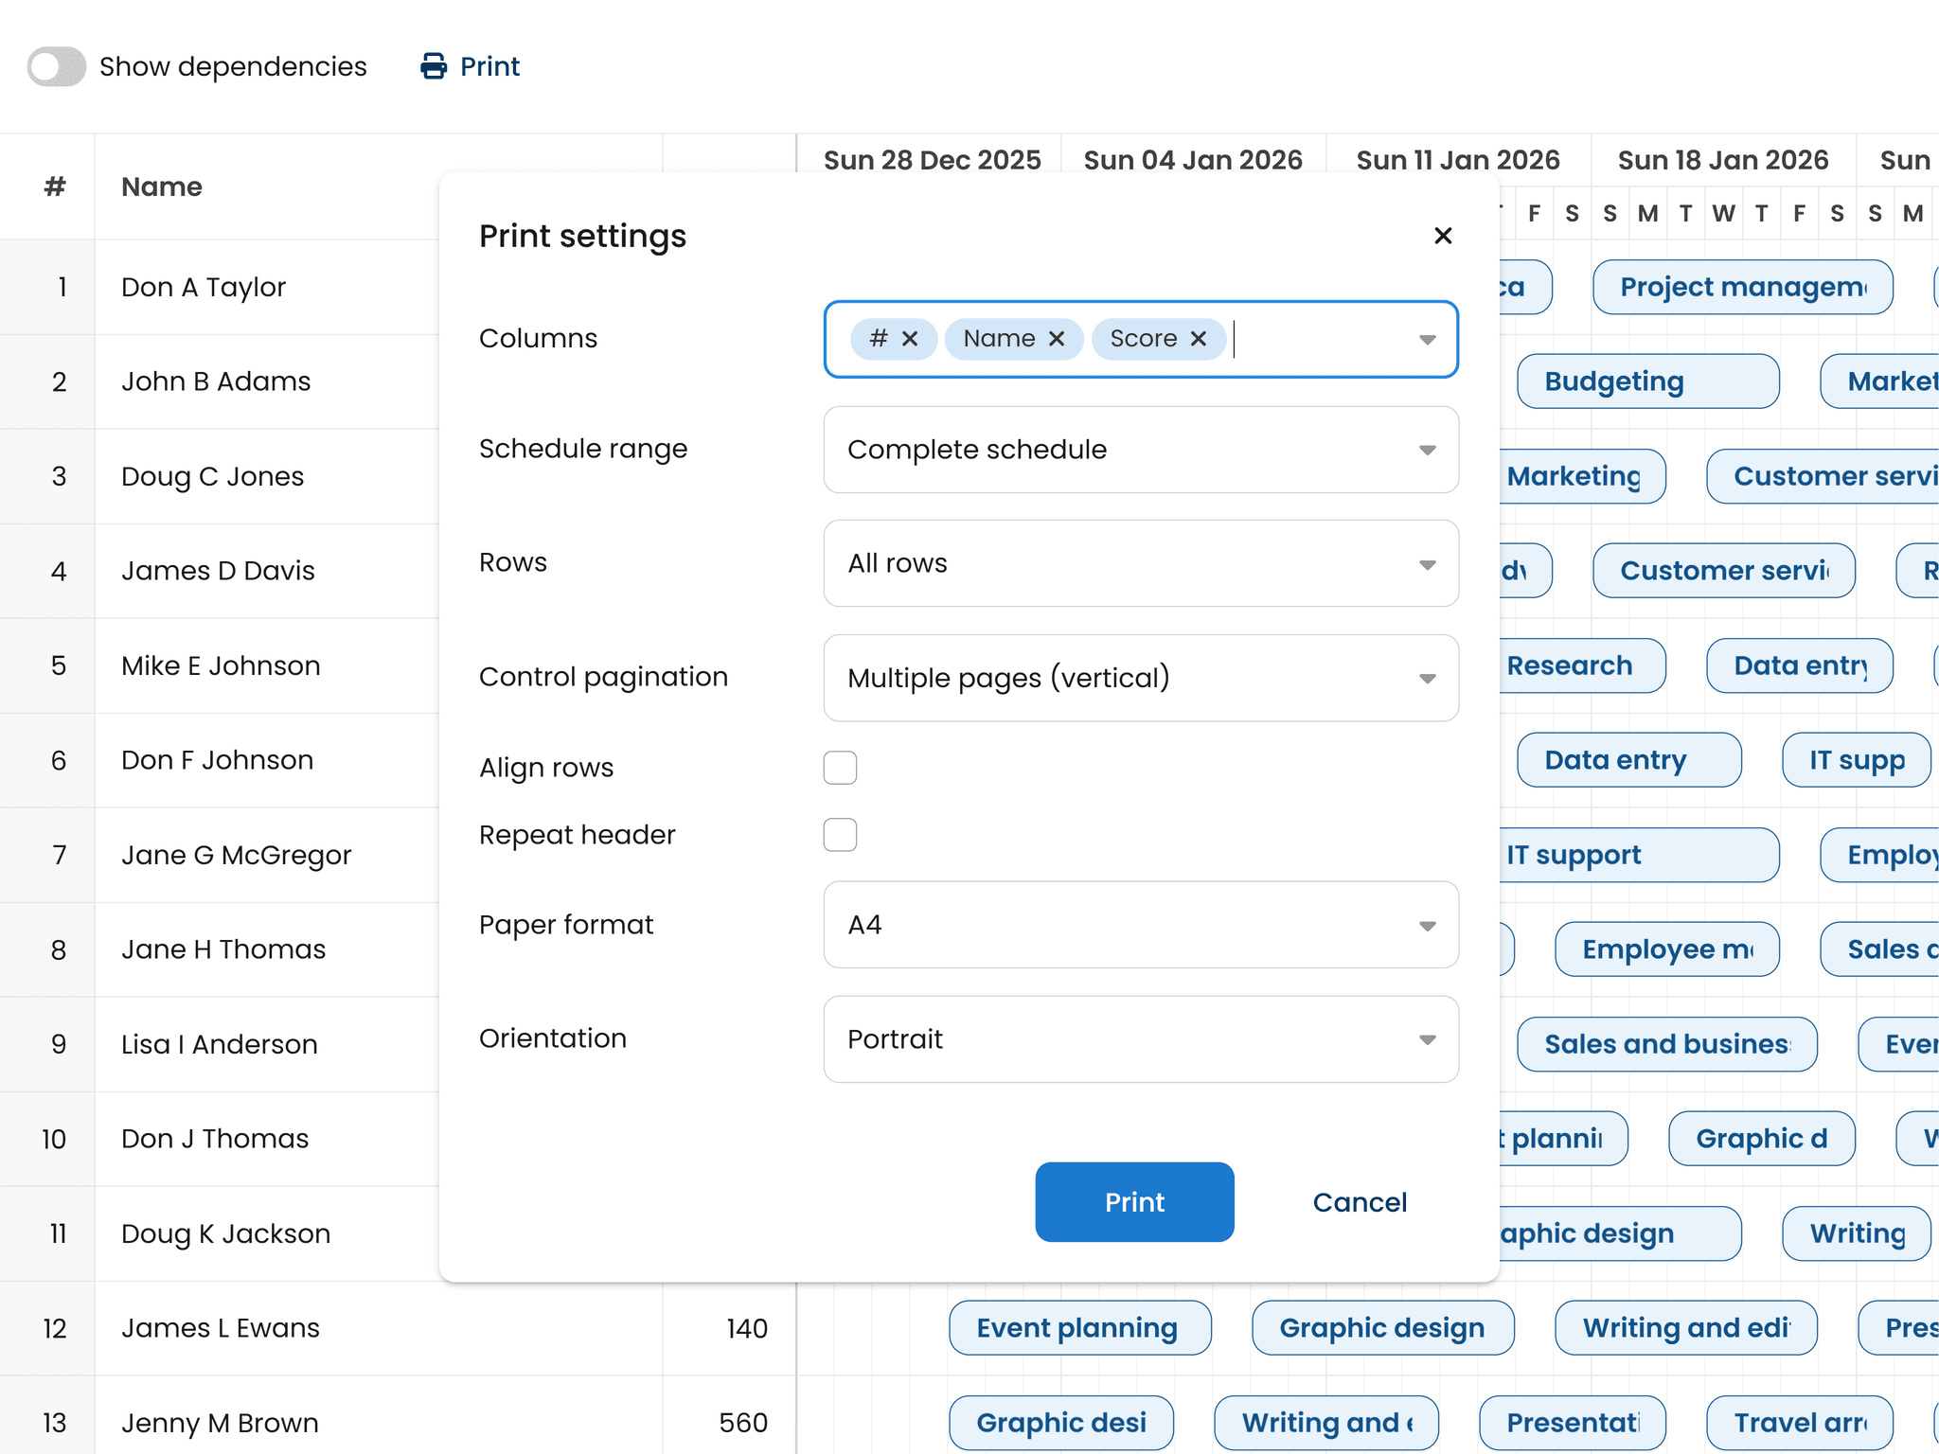Click the Research task bar
Image resolution: width=1939 pixels, height=1454 pixels.
(1582, 665)
